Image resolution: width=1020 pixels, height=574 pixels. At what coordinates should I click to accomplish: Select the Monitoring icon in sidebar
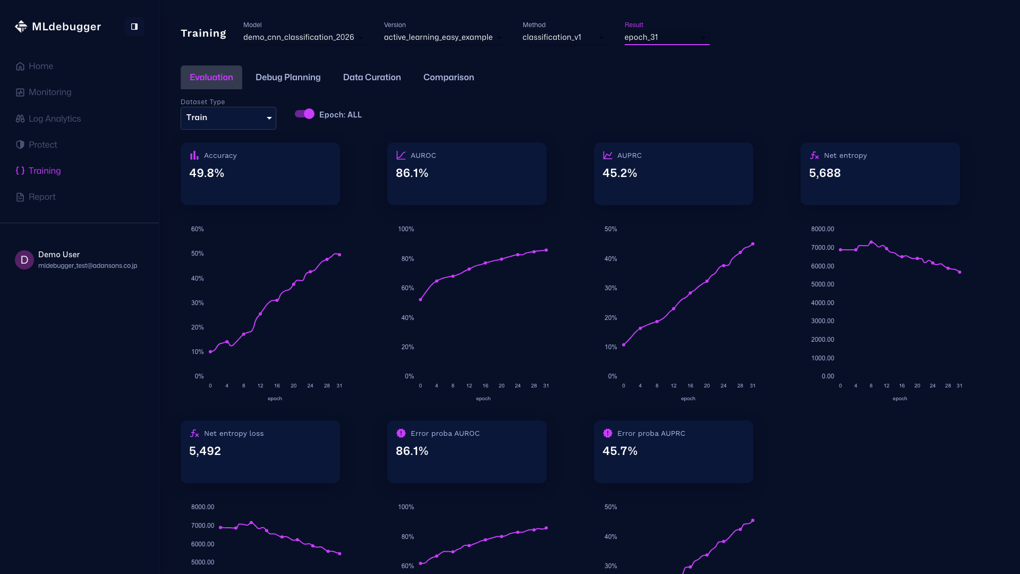(19, 92)
